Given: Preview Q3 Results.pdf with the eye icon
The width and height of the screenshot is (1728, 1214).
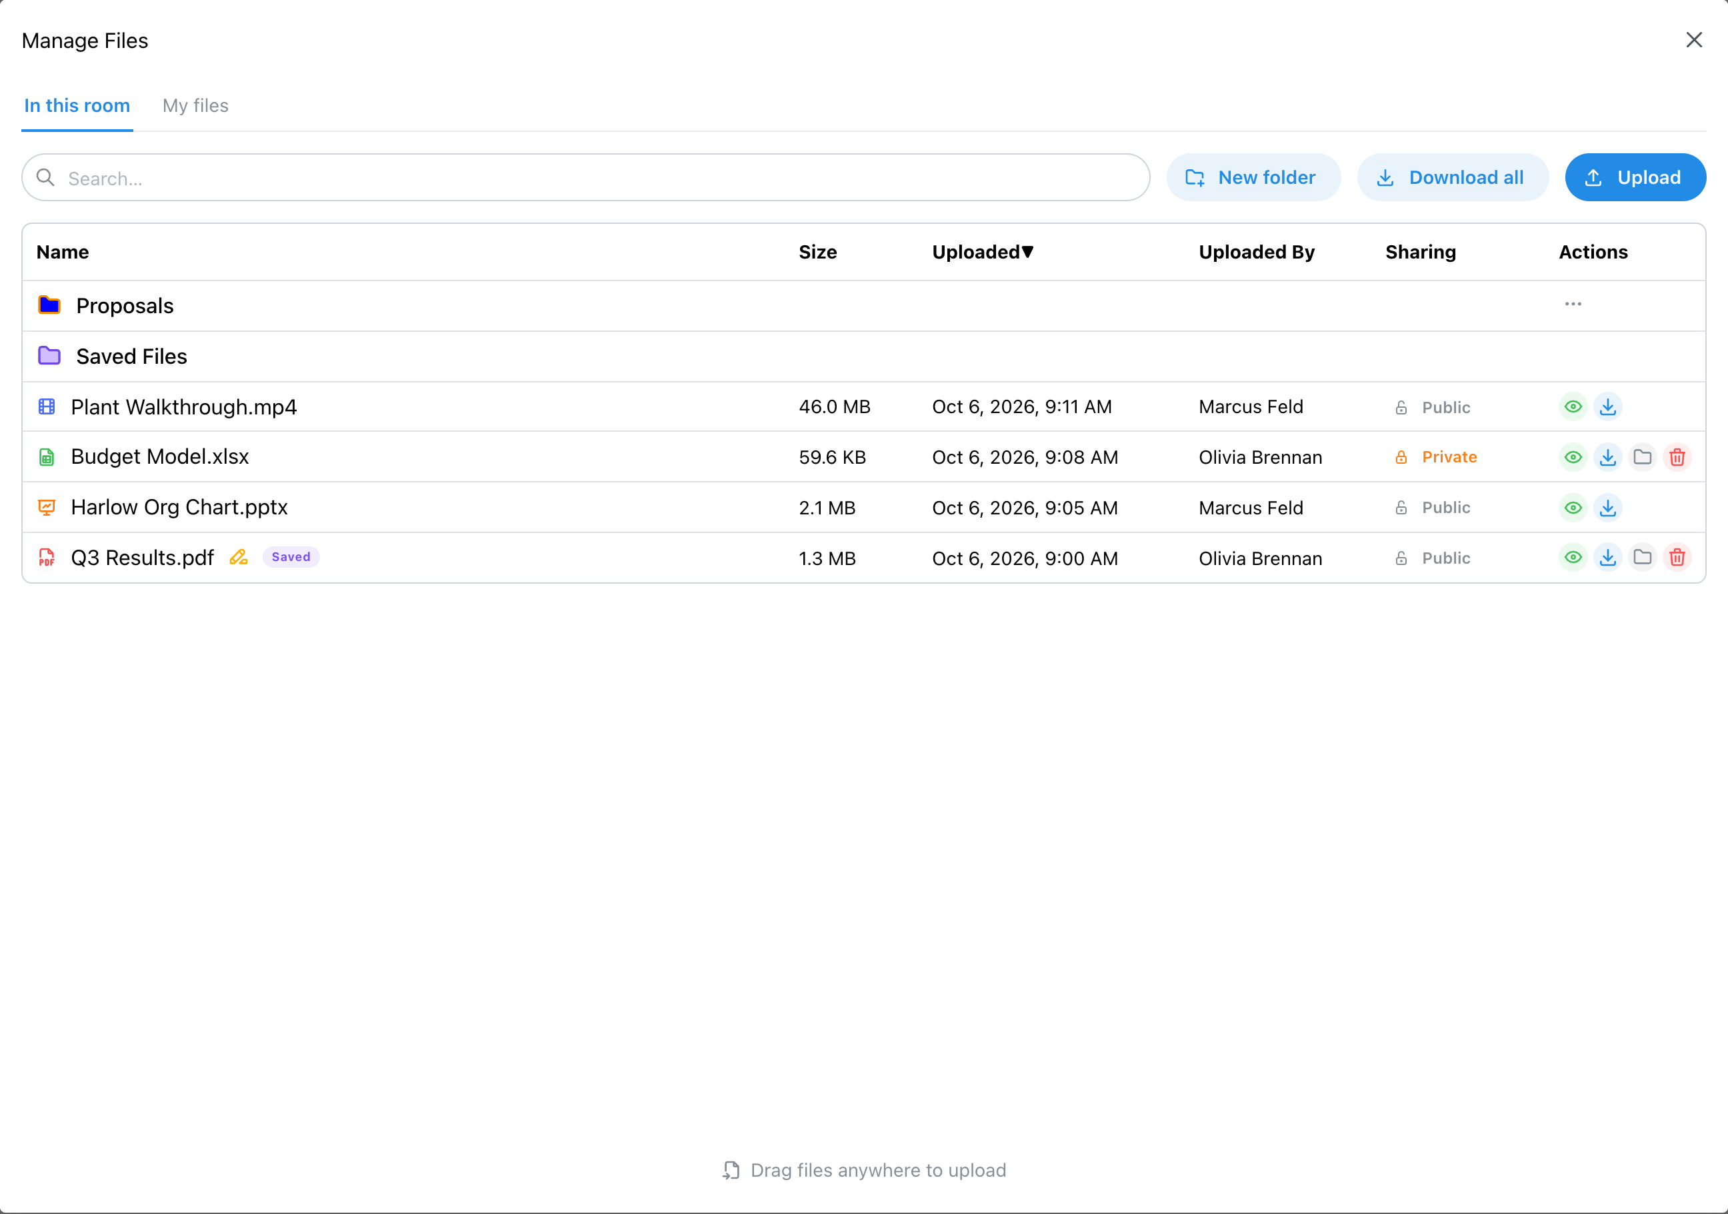Looking at the screenshot, I should click(x=1573, y=557).
